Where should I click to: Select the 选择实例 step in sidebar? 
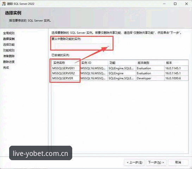click(9, 39)
